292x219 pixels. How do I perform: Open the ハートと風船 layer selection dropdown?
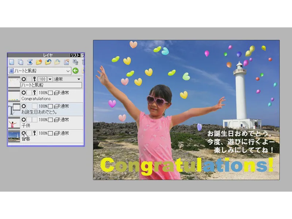coord(68,71)
